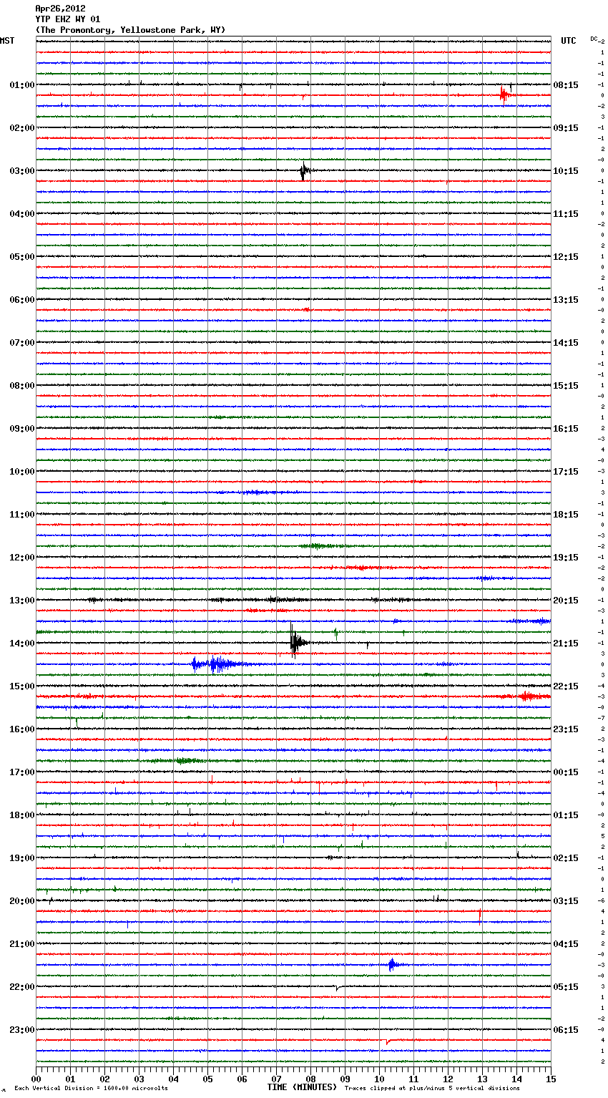Image resolution: width=608 pixels, height=1098 pixels.
Task: Select the 11:00 MST time label
Action: click(x=21, y=515)
